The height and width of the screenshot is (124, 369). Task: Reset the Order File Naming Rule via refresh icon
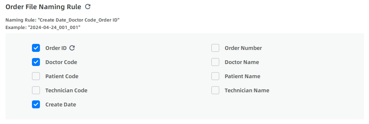[88, 7]
